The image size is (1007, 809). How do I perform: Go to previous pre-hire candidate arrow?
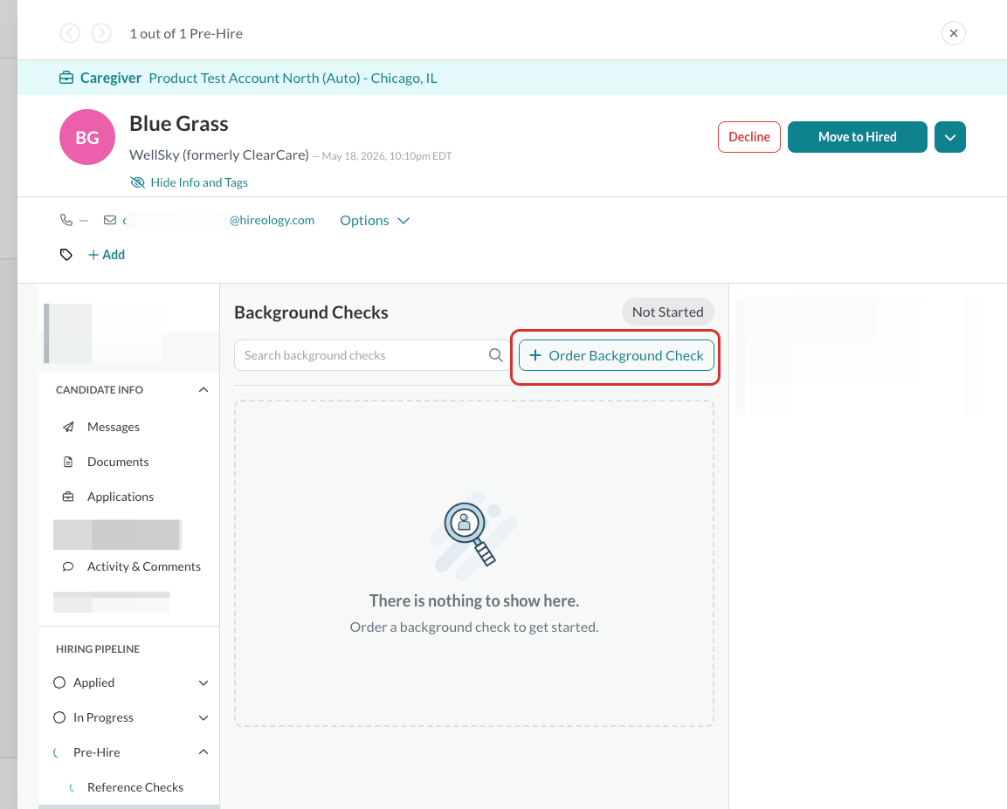(69, 33)
